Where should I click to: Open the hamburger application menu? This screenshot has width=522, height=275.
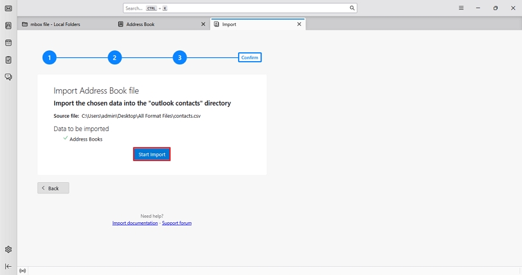click(x=461, y=8)
